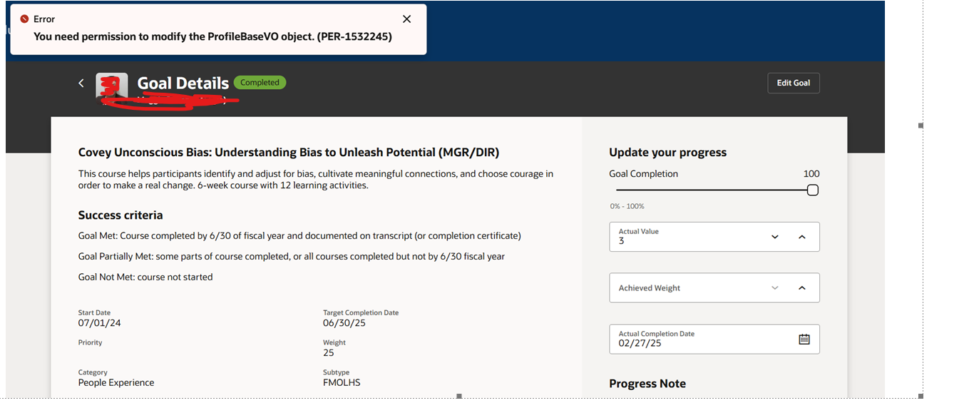The width and height of the screenshot is (964, 403).
Task: Click the Goal Completion slider track
Action: 714,190
